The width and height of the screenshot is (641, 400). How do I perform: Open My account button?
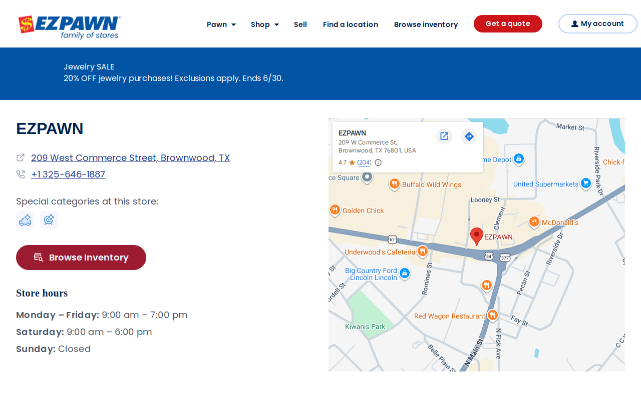pos(597,23)
